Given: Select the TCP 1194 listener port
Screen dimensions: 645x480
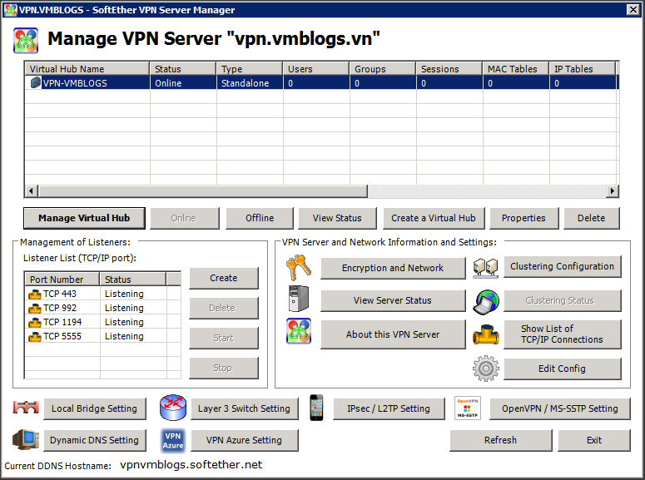Looking at the screenshot, I should 63,322.
